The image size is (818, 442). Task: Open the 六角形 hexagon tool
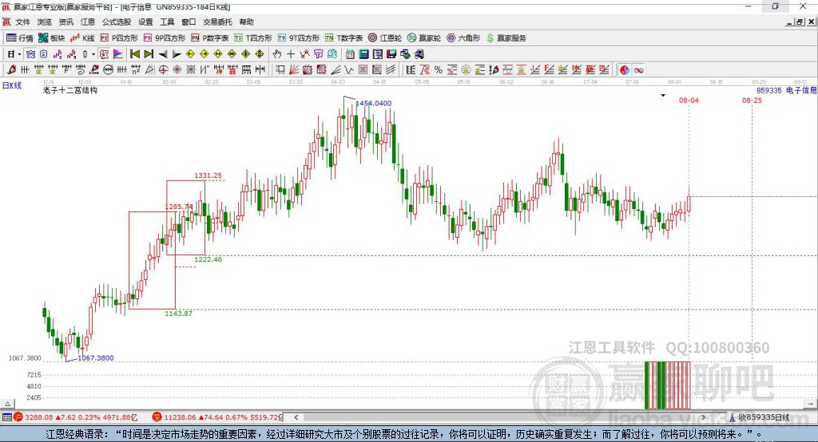tap(463, 38)
